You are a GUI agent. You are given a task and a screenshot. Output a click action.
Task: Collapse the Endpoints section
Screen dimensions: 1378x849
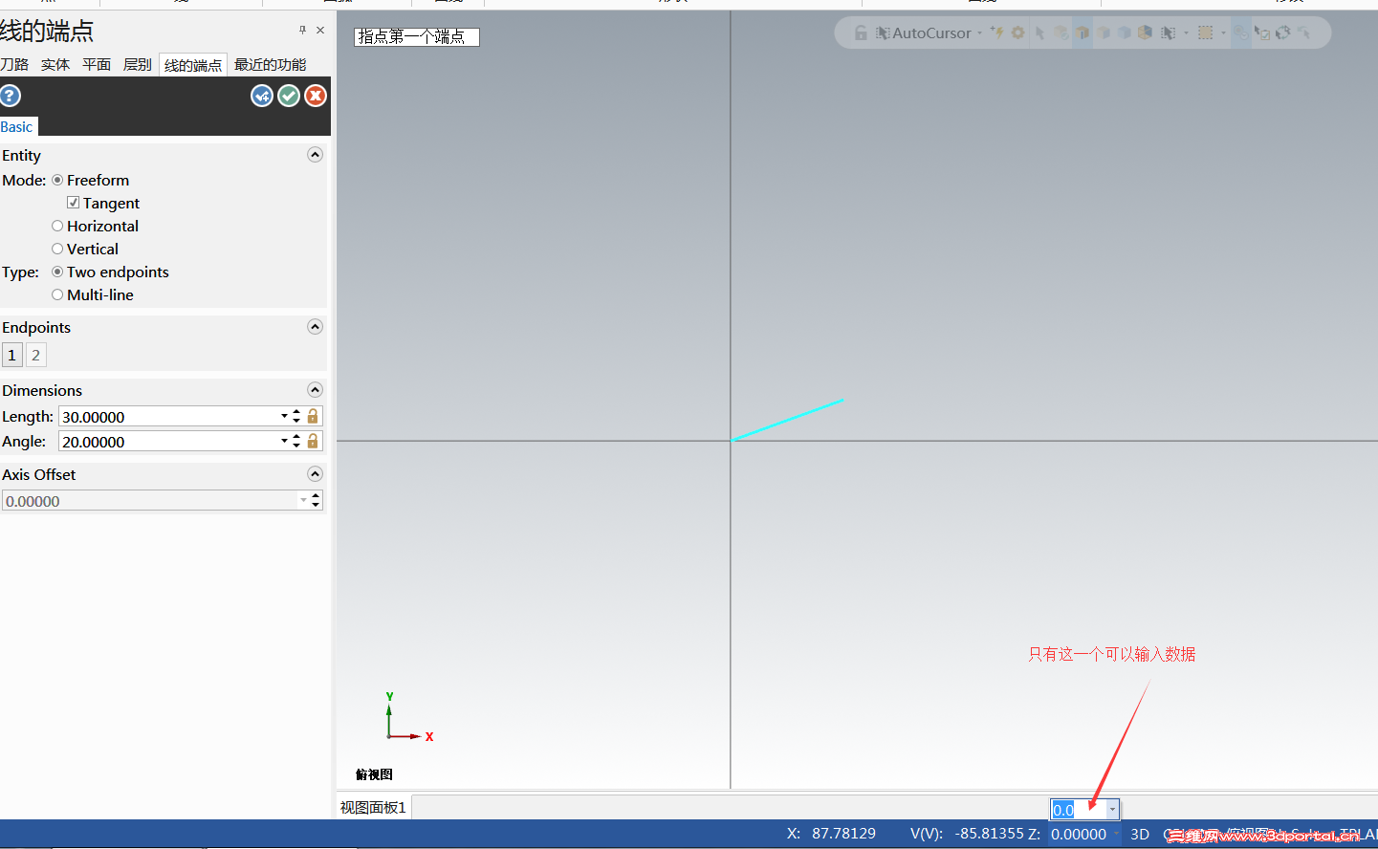pos(315,327)
